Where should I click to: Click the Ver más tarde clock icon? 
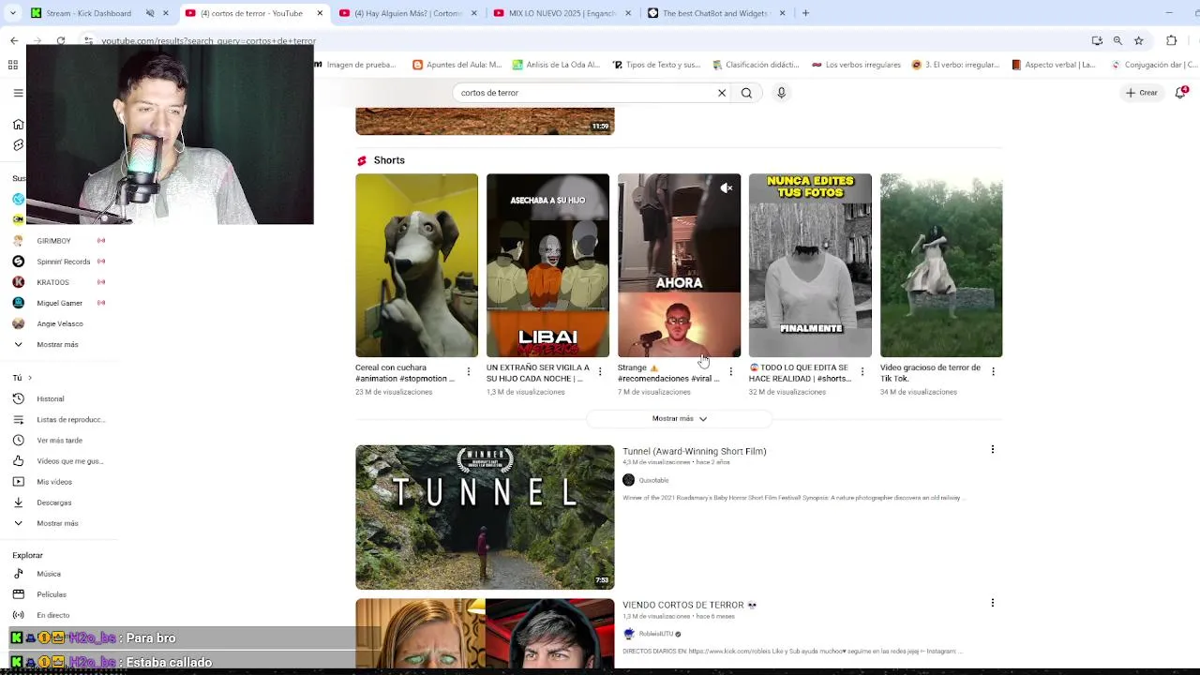18,440
